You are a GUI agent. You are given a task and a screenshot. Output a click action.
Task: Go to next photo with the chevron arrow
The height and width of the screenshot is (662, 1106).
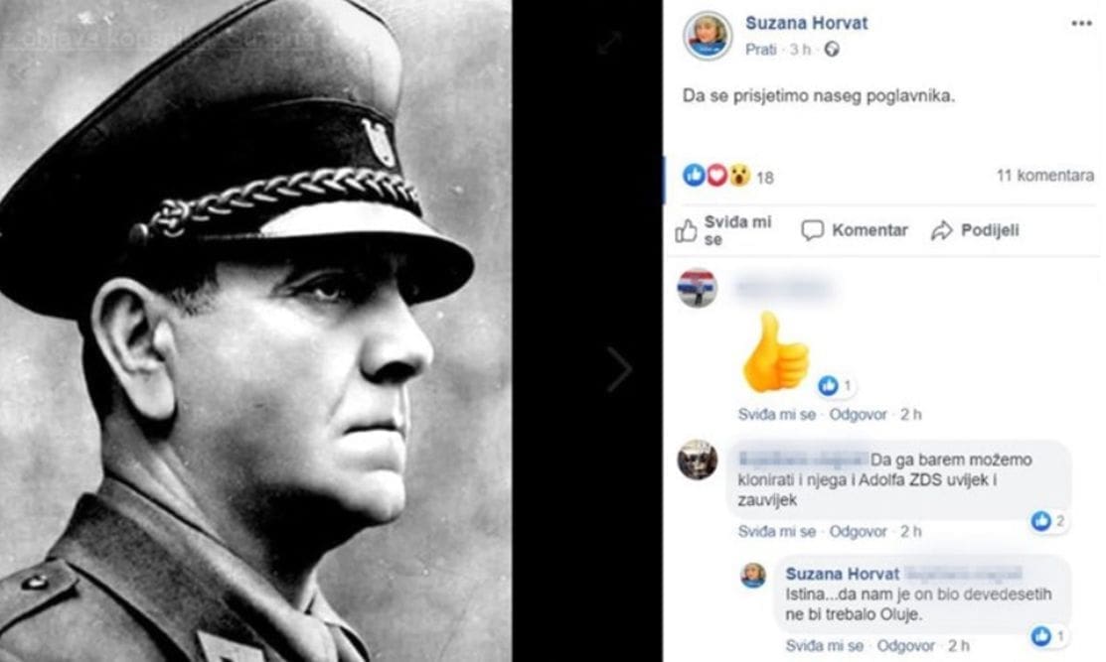[x=619, y=370]
